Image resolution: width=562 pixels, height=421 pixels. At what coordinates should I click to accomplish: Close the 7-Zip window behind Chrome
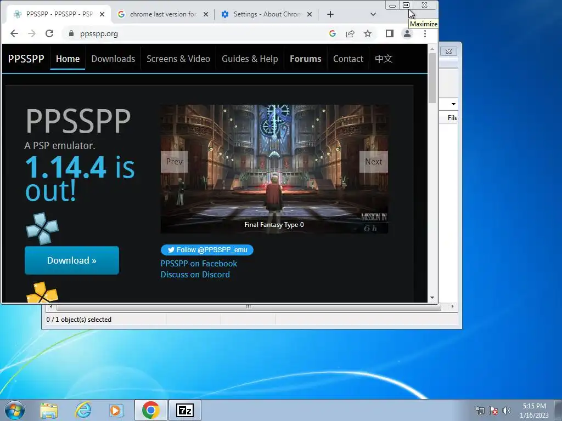[448, 51]
